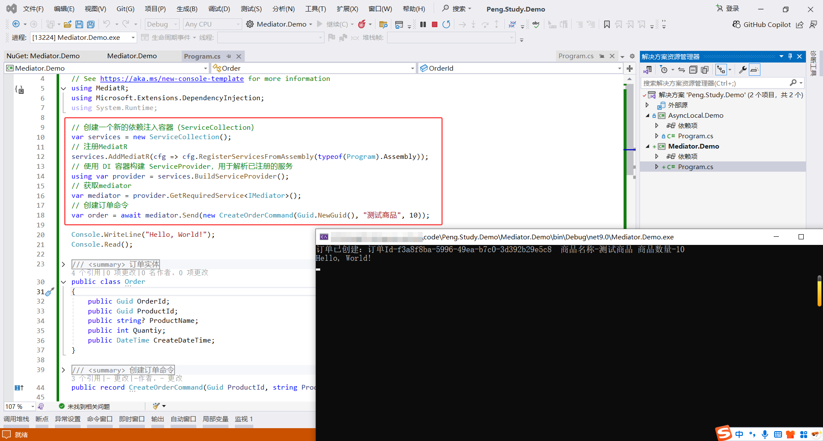
Task: Toggle a bookmark with the bookmark icon
Action: (x=607, y=24)
